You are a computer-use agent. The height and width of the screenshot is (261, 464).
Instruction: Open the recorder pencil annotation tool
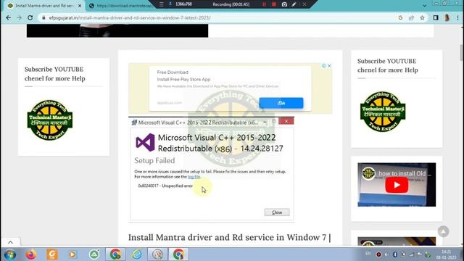pyautogui.click(x=294, y=4)
